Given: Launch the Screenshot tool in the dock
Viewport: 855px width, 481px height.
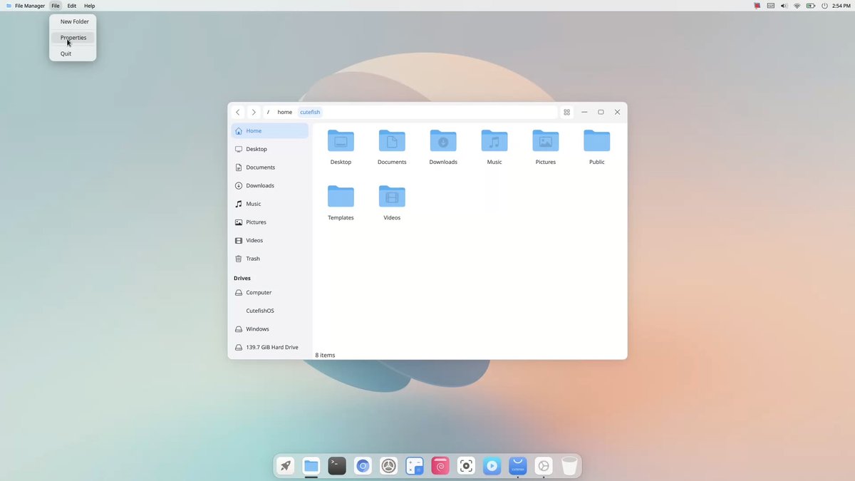Looking at the screenshot, I should (466, 466).
